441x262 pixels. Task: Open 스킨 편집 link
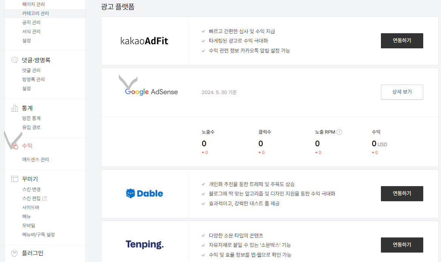[31, 198]
